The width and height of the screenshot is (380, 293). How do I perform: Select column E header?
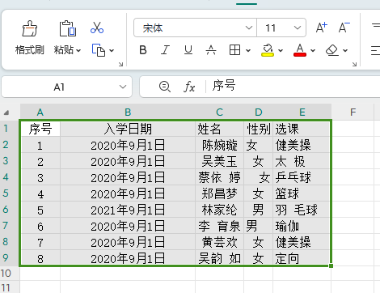302,113
